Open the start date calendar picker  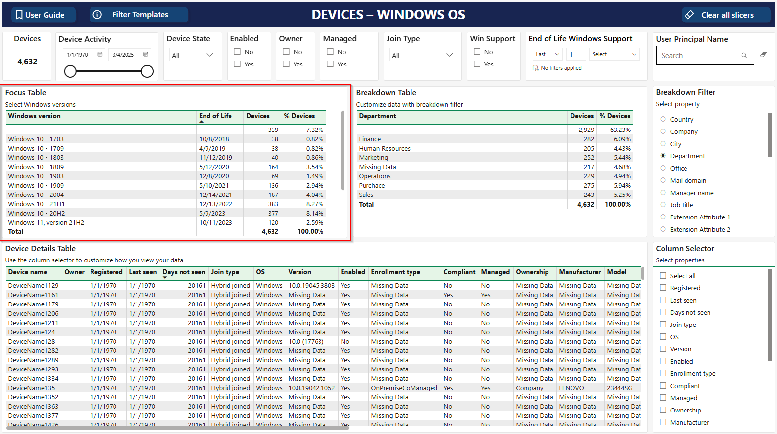tap(100, 55)
